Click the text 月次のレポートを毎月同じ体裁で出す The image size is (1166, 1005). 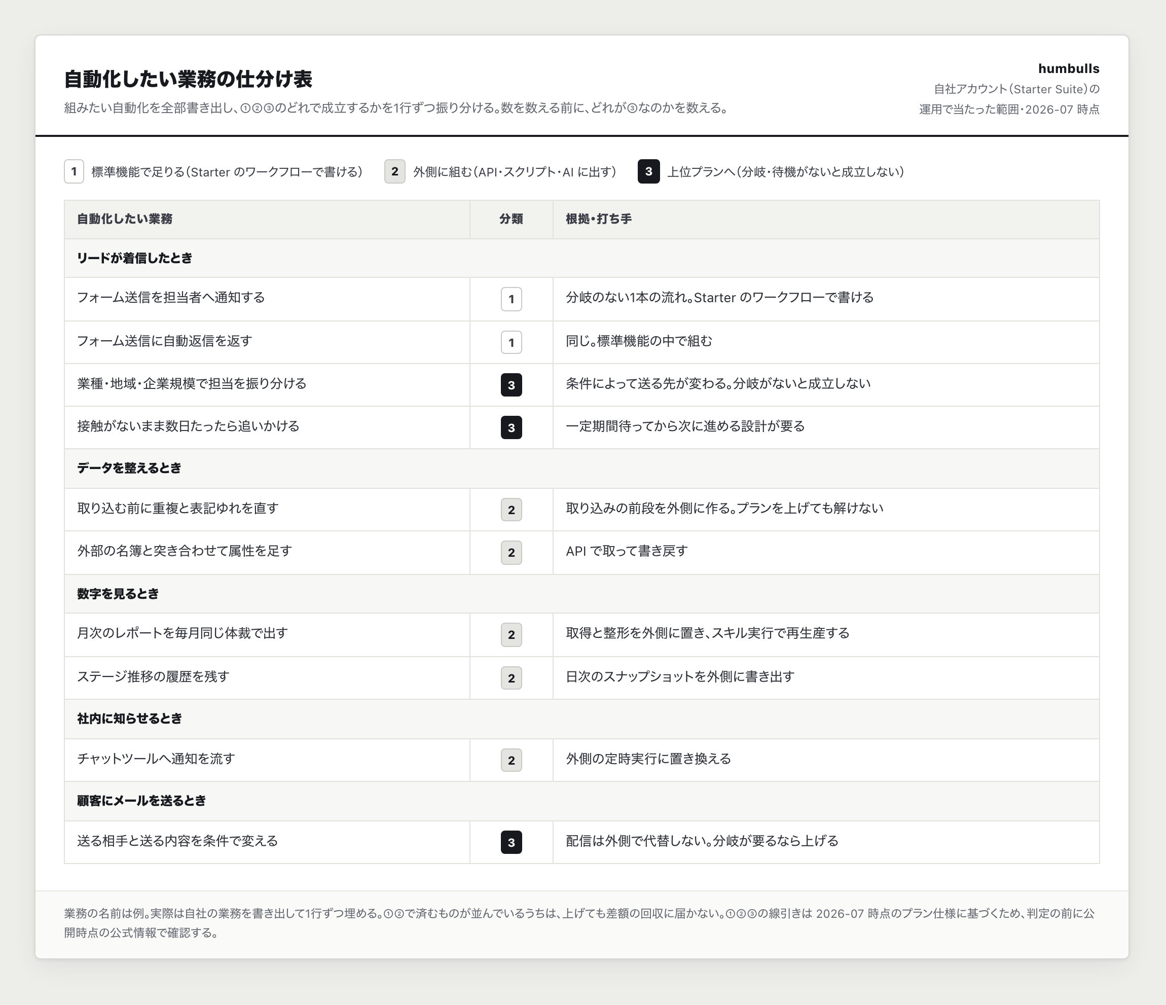183,633
